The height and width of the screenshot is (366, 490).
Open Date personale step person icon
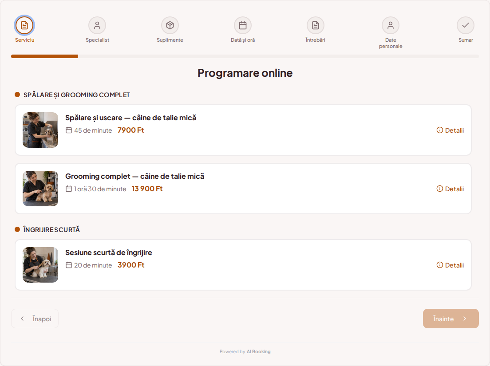(x=391, y=25)
